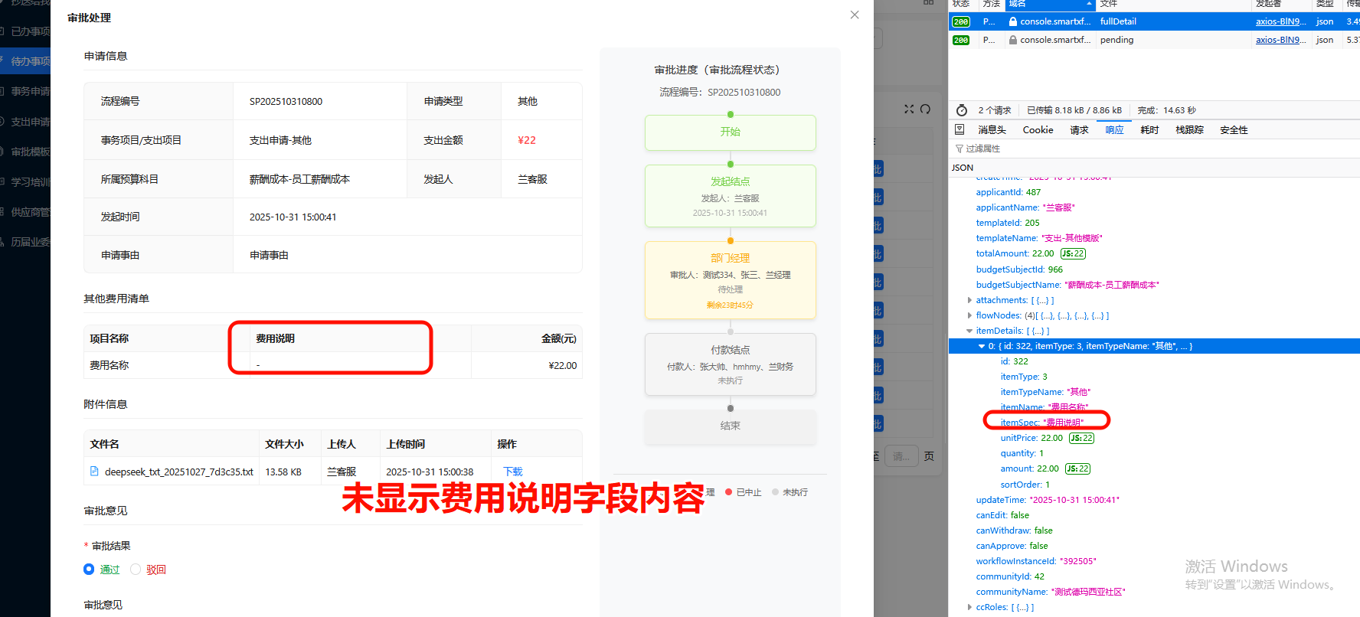Click the 已中止 legend red dot
Viewport: 1360px width, 617px height.
[729, 492]
